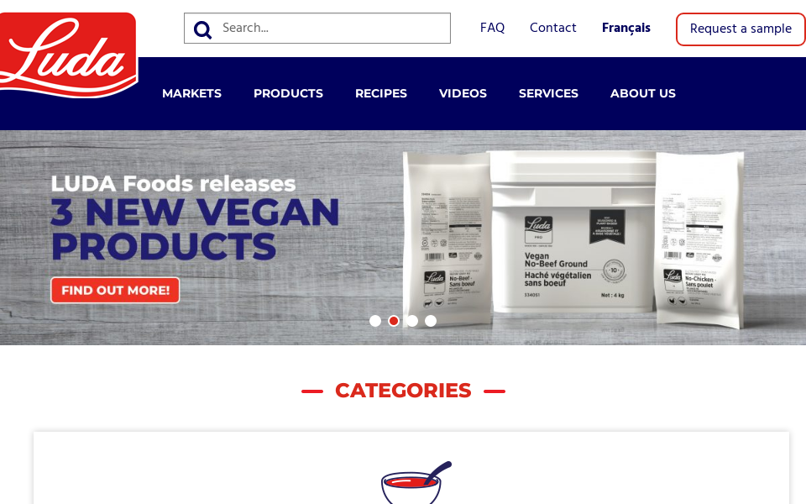Select the first carousel slide dot
806x504 pixels.
(x=375, y=321)
